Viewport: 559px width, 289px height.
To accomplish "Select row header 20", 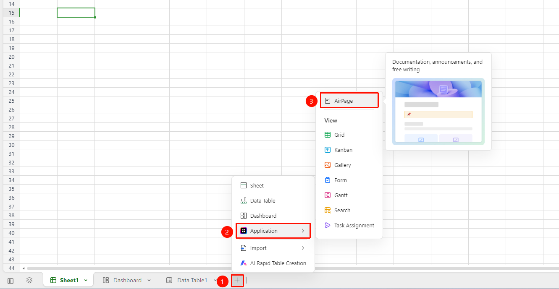I will [x=11, y=57].
